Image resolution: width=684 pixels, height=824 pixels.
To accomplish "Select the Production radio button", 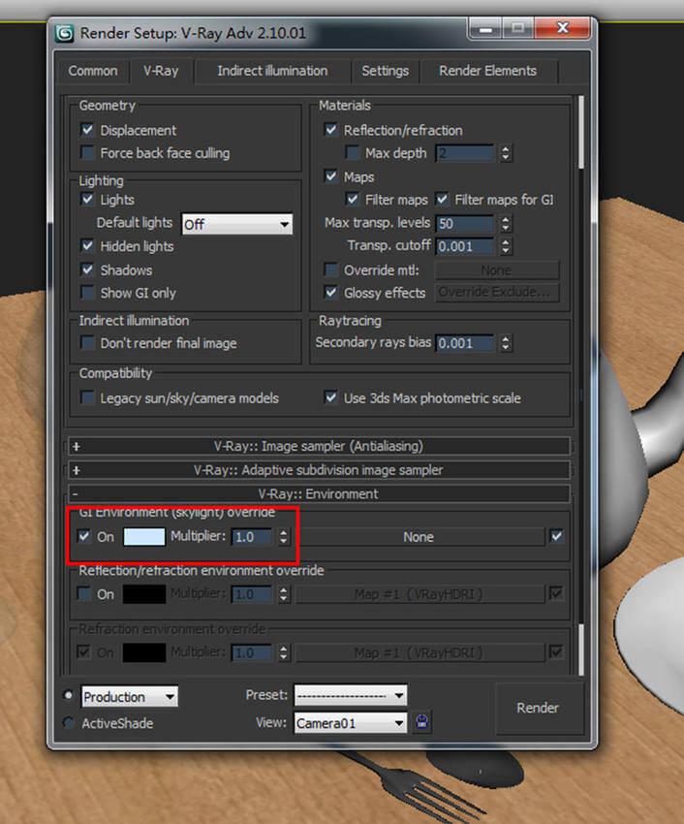I will pos(68,695).
